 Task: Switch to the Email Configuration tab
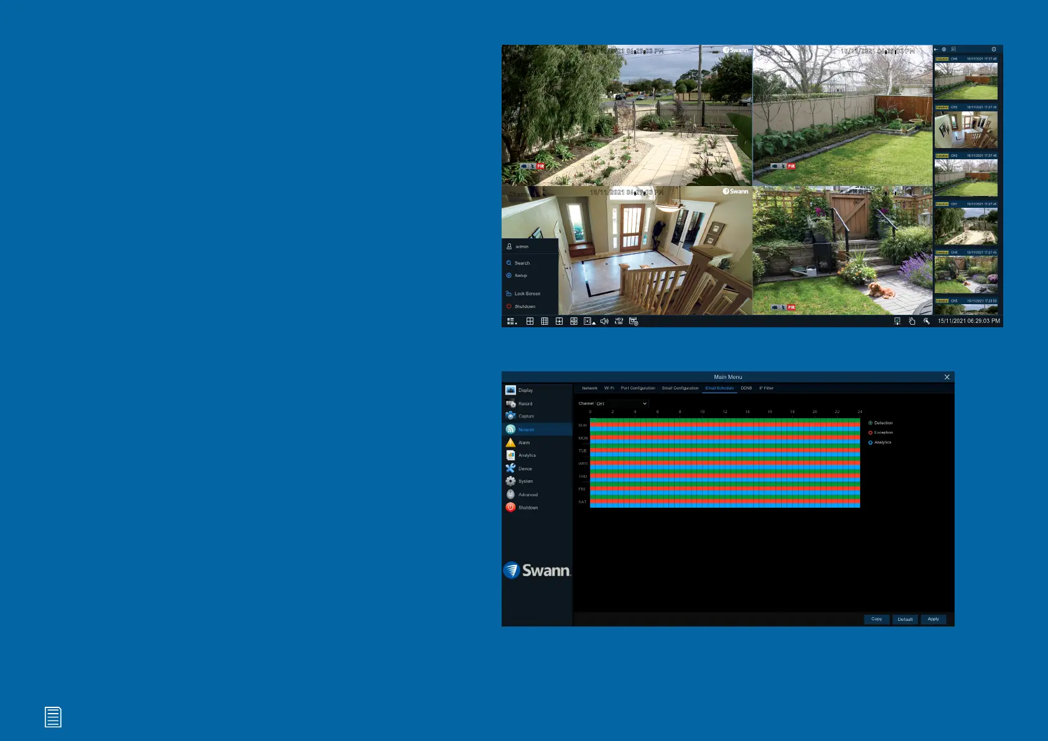pyautogui.click(x=680, y=388)
